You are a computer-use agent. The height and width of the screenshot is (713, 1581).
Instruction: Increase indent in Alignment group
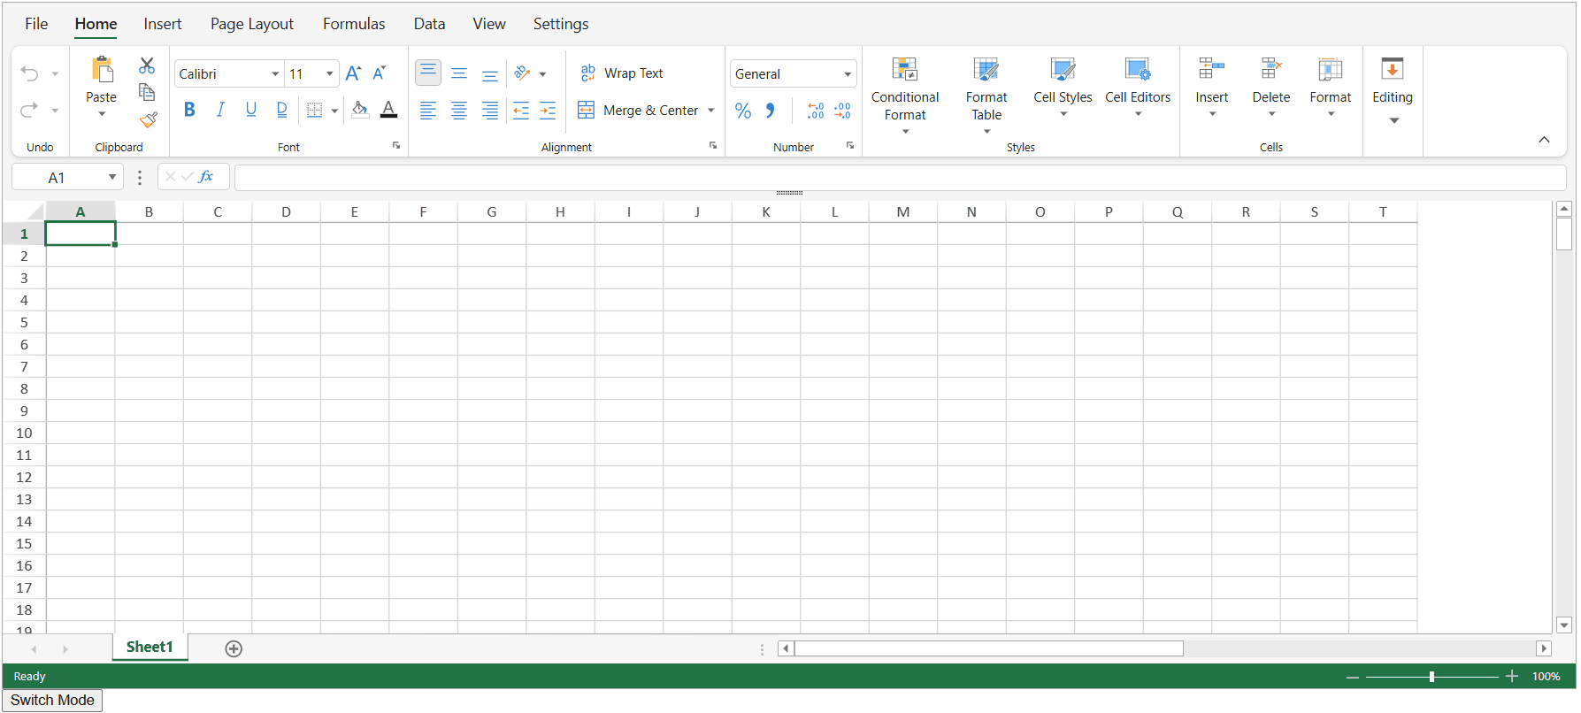[548, 111]
